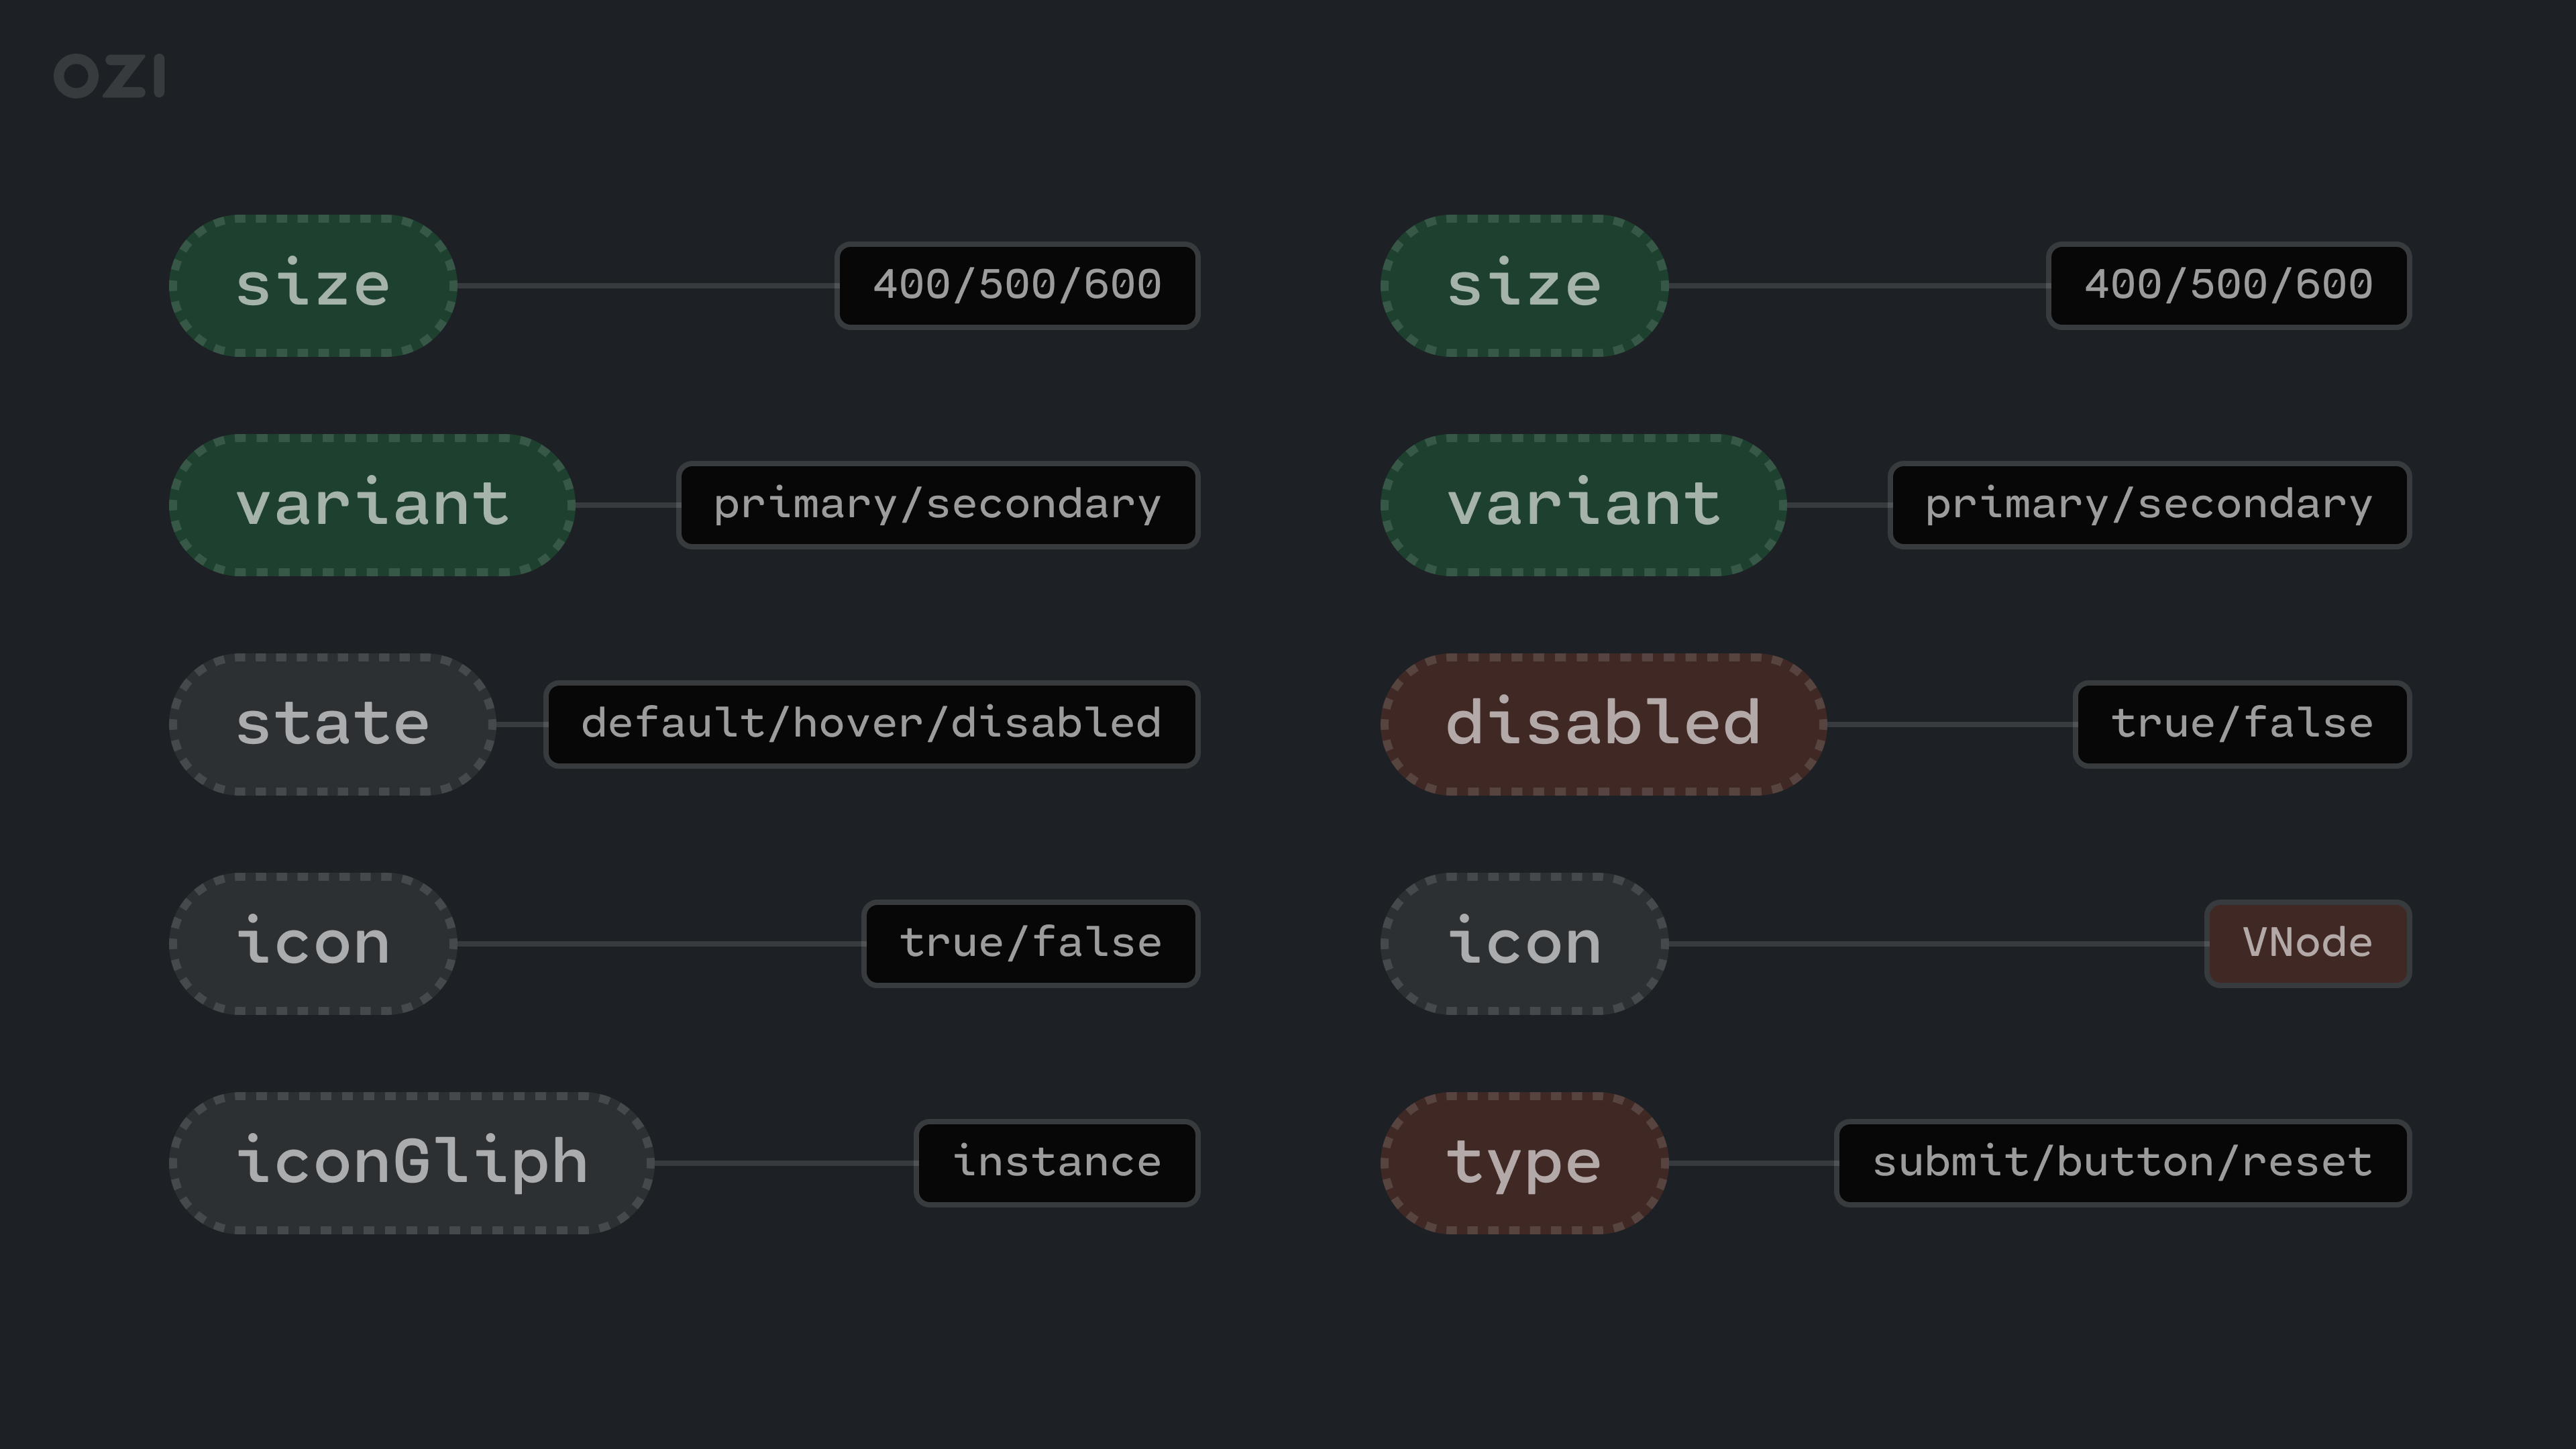Select the green variant pill in left column
2576x1449 pixels.
372,504
